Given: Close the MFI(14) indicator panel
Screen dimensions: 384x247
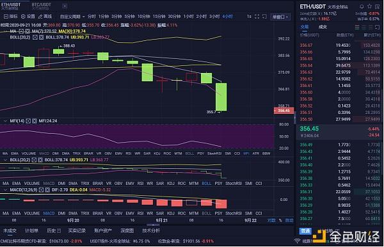Looking at the screenshot, I should click(x=35, y=121).
